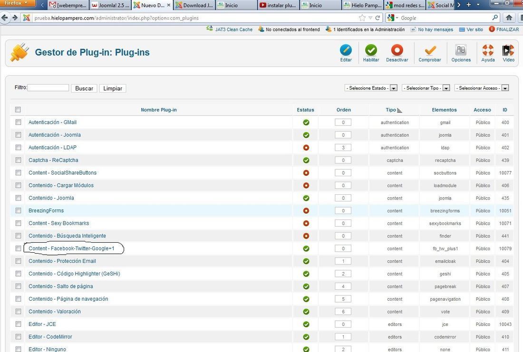The image size is (523, 352).
Task: Sort by Estatus column header
Action: tap(306, 110)
